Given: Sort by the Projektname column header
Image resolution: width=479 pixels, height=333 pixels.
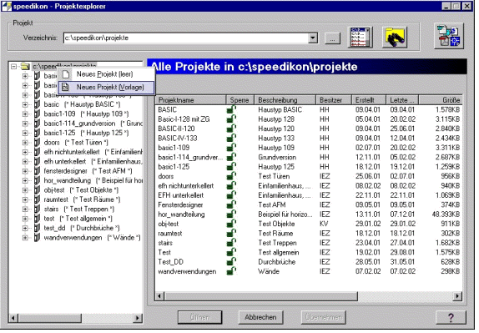Looking at the screenshot, I should tap(190, 100).
